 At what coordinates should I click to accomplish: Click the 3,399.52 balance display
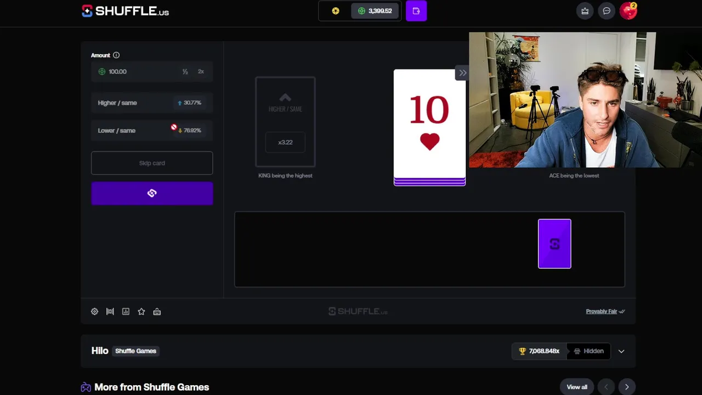point(375,11)
